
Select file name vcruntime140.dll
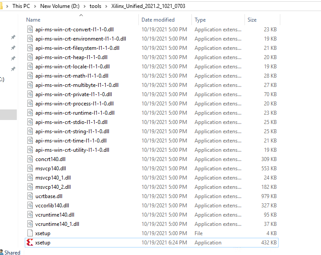(55, 215)
